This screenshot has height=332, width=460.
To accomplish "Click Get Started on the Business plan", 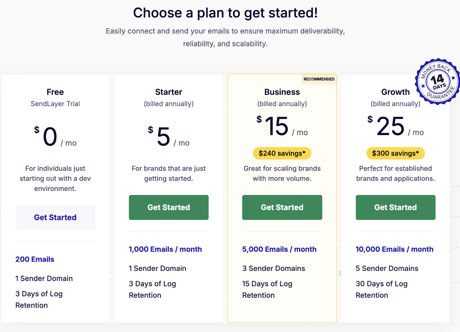I will click(x=282, y=207).
